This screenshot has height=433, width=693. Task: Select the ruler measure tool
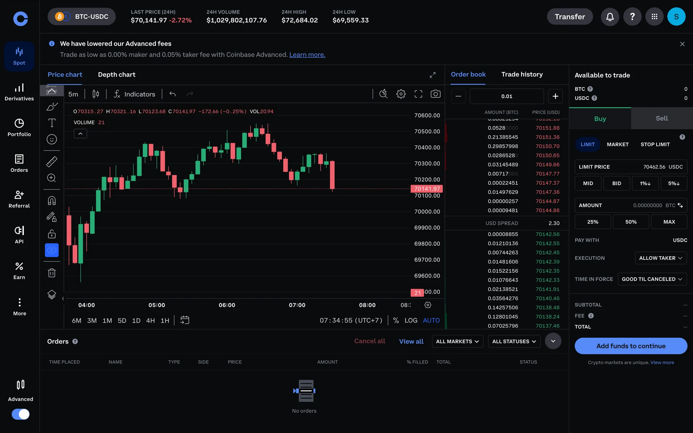(x=52, y=161)
